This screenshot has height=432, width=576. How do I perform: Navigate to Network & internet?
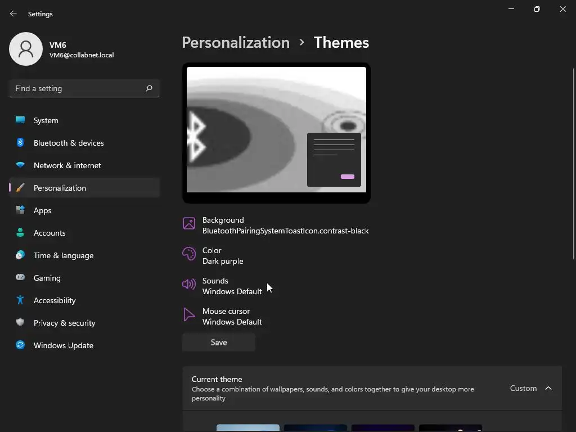click(x=67, y=165)
